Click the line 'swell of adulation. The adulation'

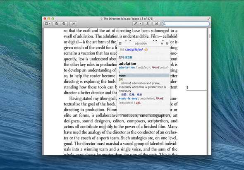point(121,36)
